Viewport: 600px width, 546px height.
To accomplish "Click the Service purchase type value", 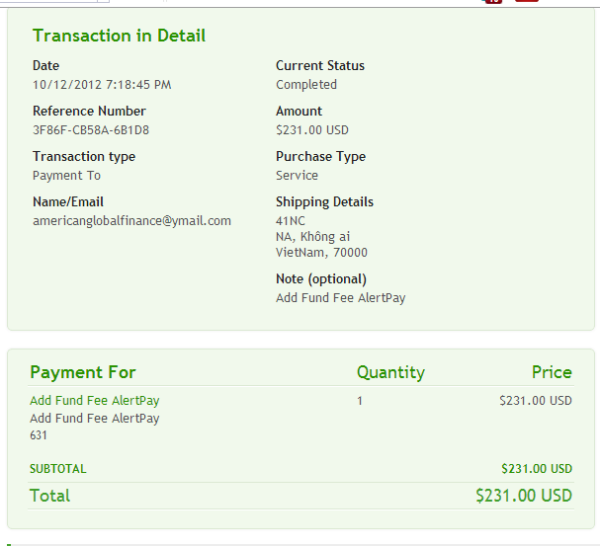I will tap(297, 176).
